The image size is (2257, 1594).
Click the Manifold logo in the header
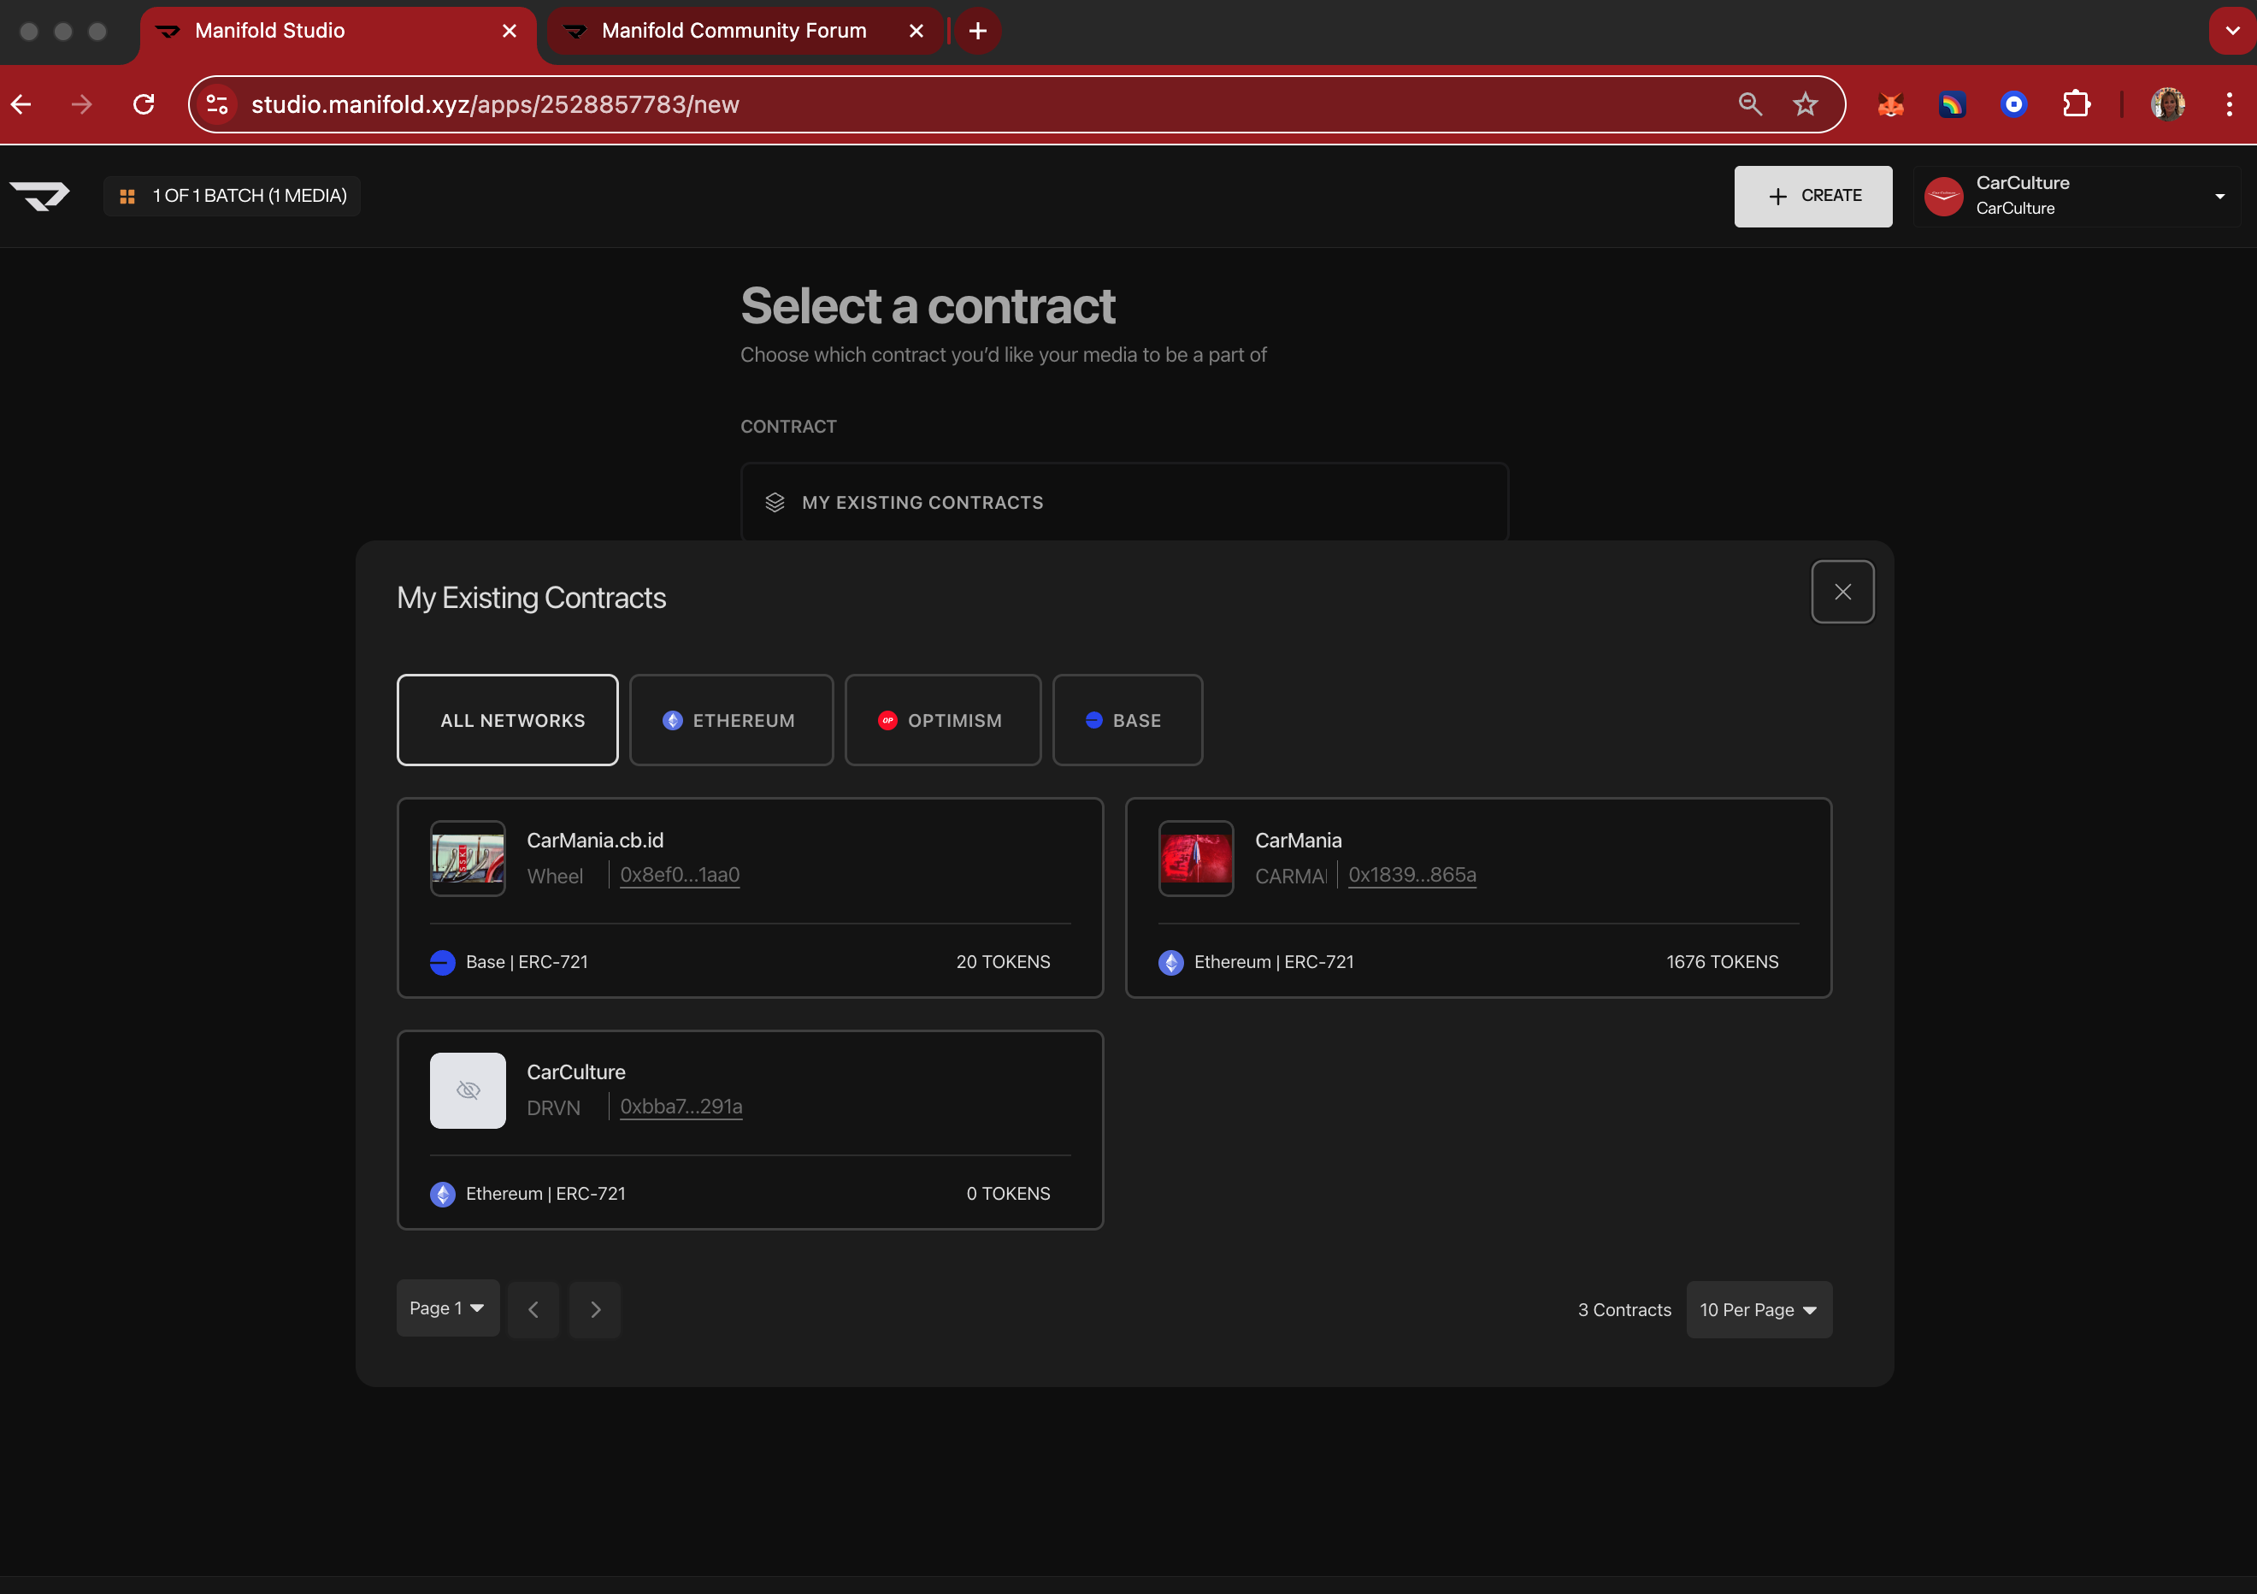[x=39, y=196]
